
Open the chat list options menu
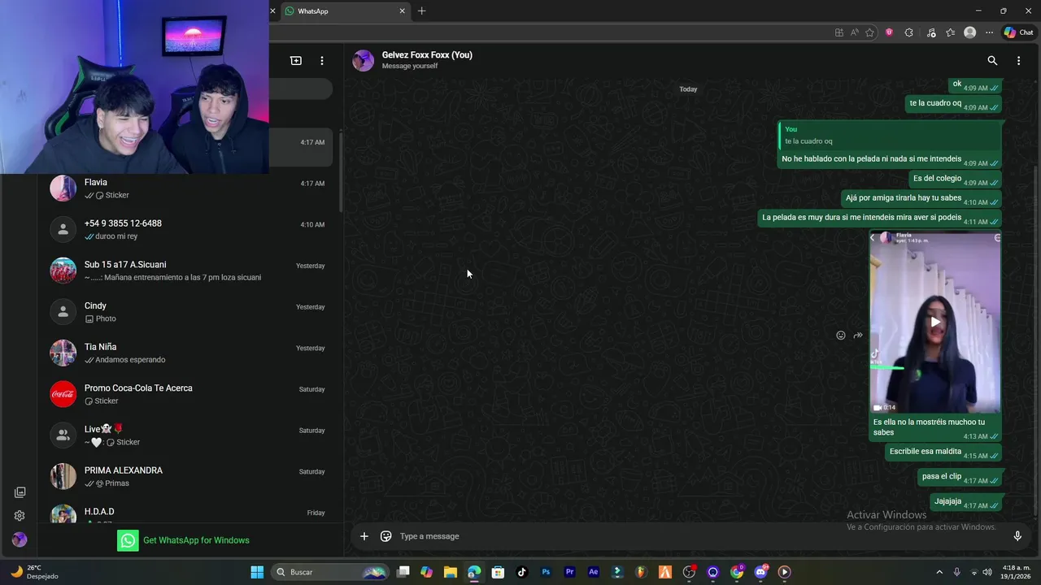tap(322, 61)
